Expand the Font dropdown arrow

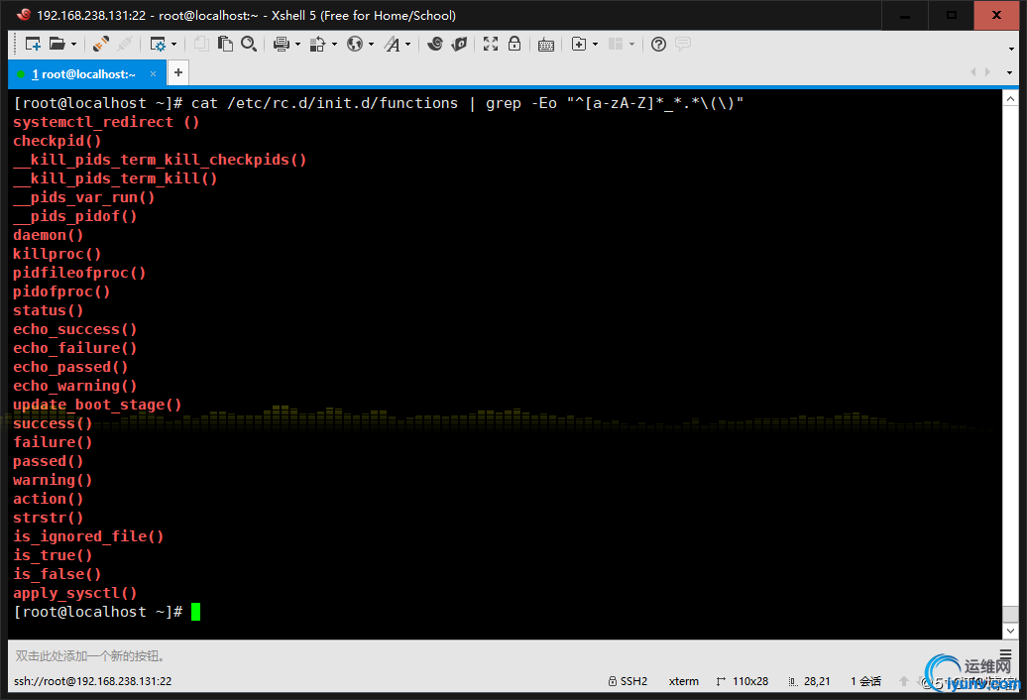coord(407,44)
